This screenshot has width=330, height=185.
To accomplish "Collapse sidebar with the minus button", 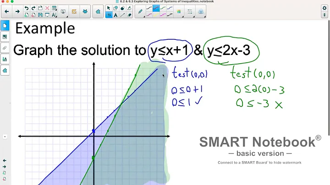I will coord(5,137).
